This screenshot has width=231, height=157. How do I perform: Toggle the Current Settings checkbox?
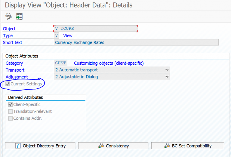8,84
